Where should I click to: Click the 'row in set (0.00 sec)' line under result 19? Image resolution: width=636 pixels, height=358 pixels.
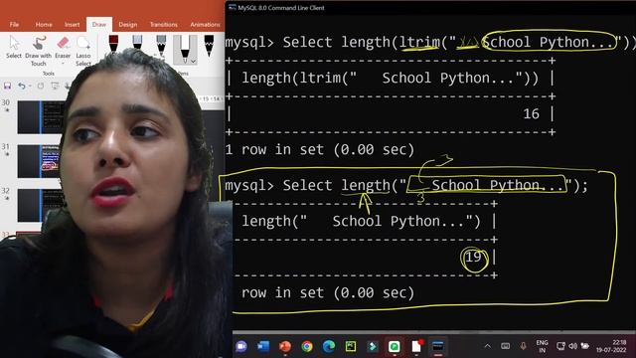click(x=328, y=293)
